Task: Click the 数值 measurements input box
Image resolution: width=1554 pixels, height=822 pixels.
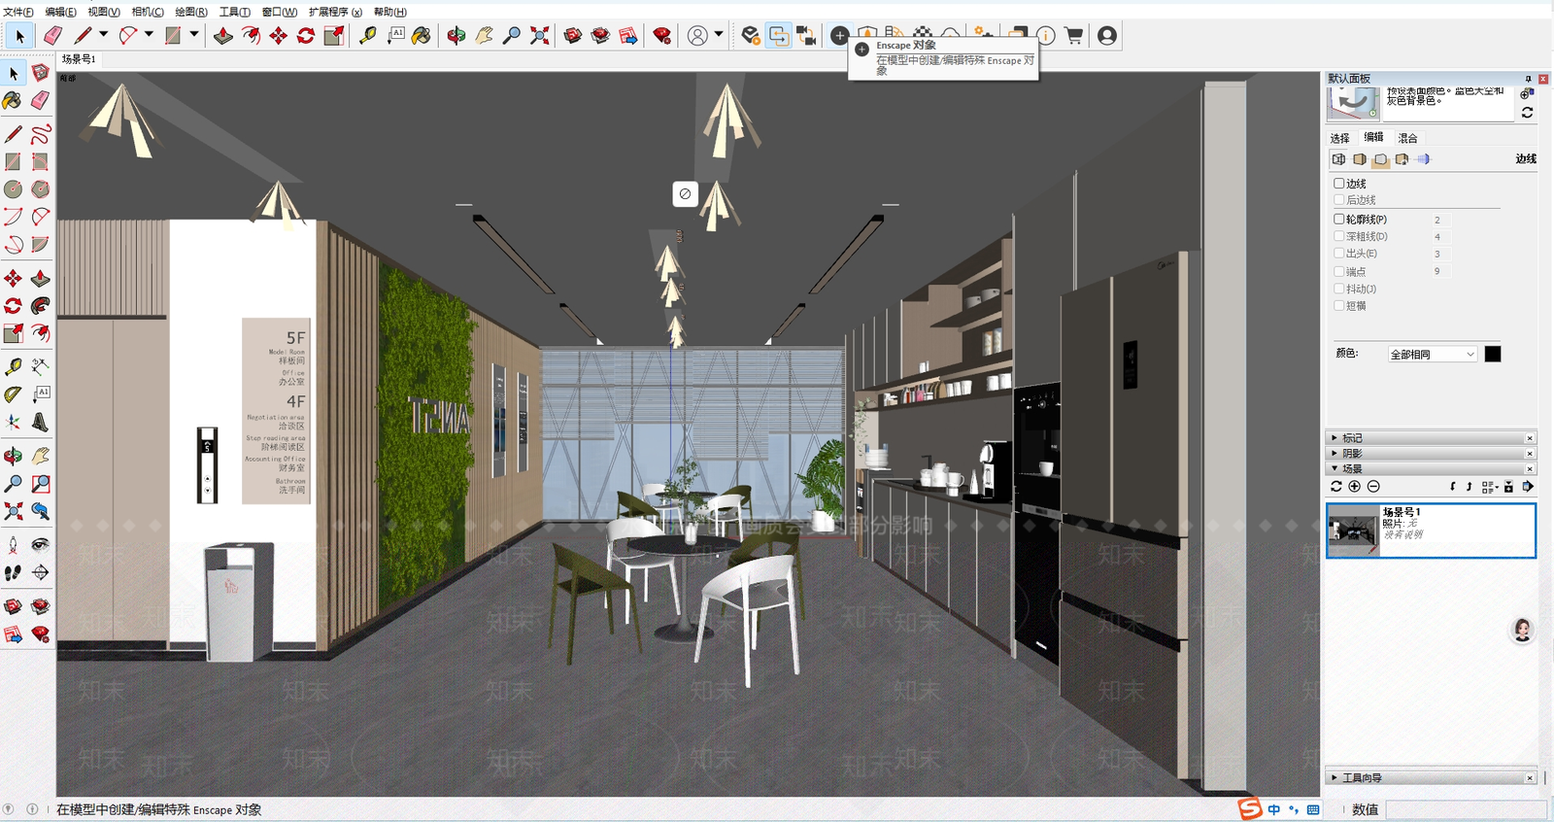Action: tap(1466, 809)
